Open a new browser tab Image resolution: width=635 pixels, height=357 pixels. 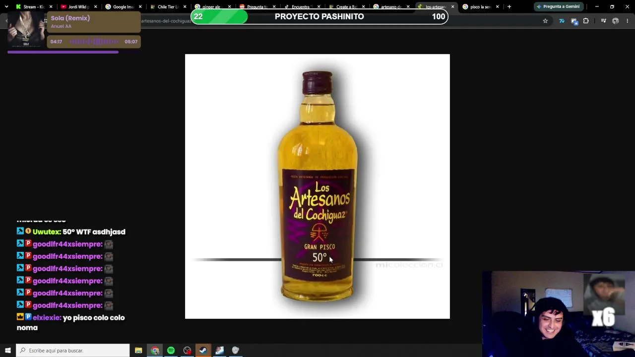pos(509,7)
